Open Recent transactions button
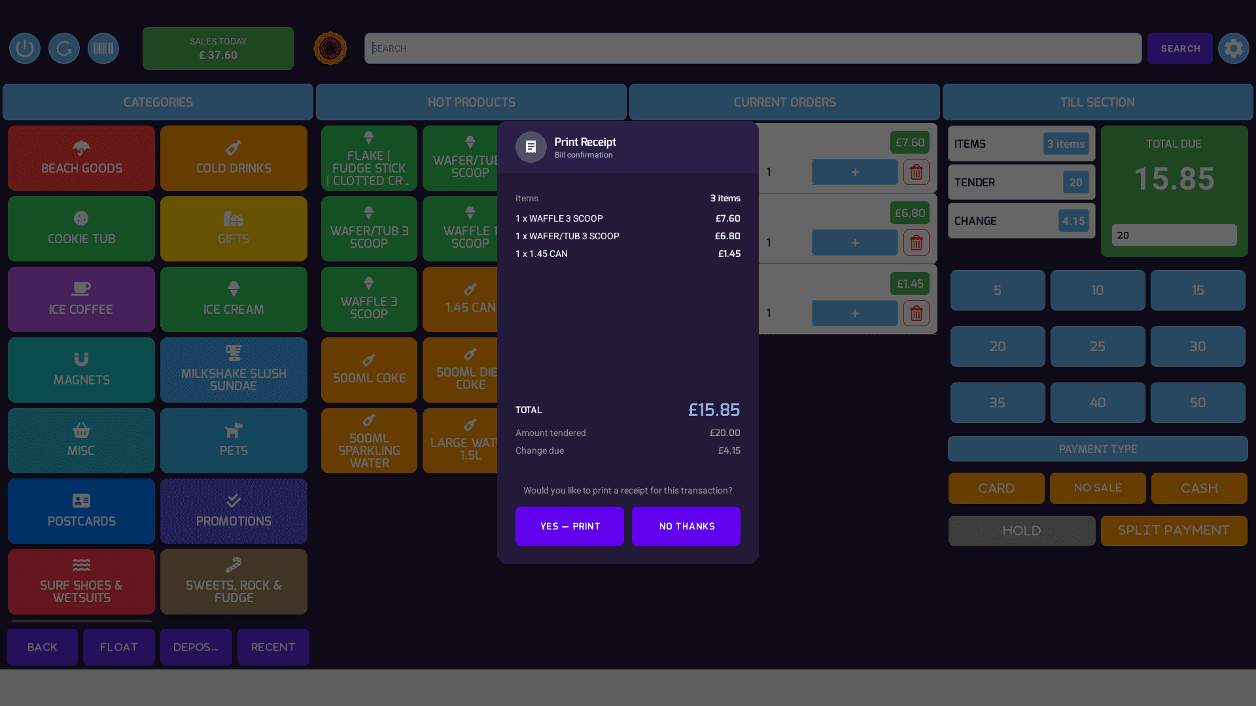The image size is (1256, 706). (273, 647)
